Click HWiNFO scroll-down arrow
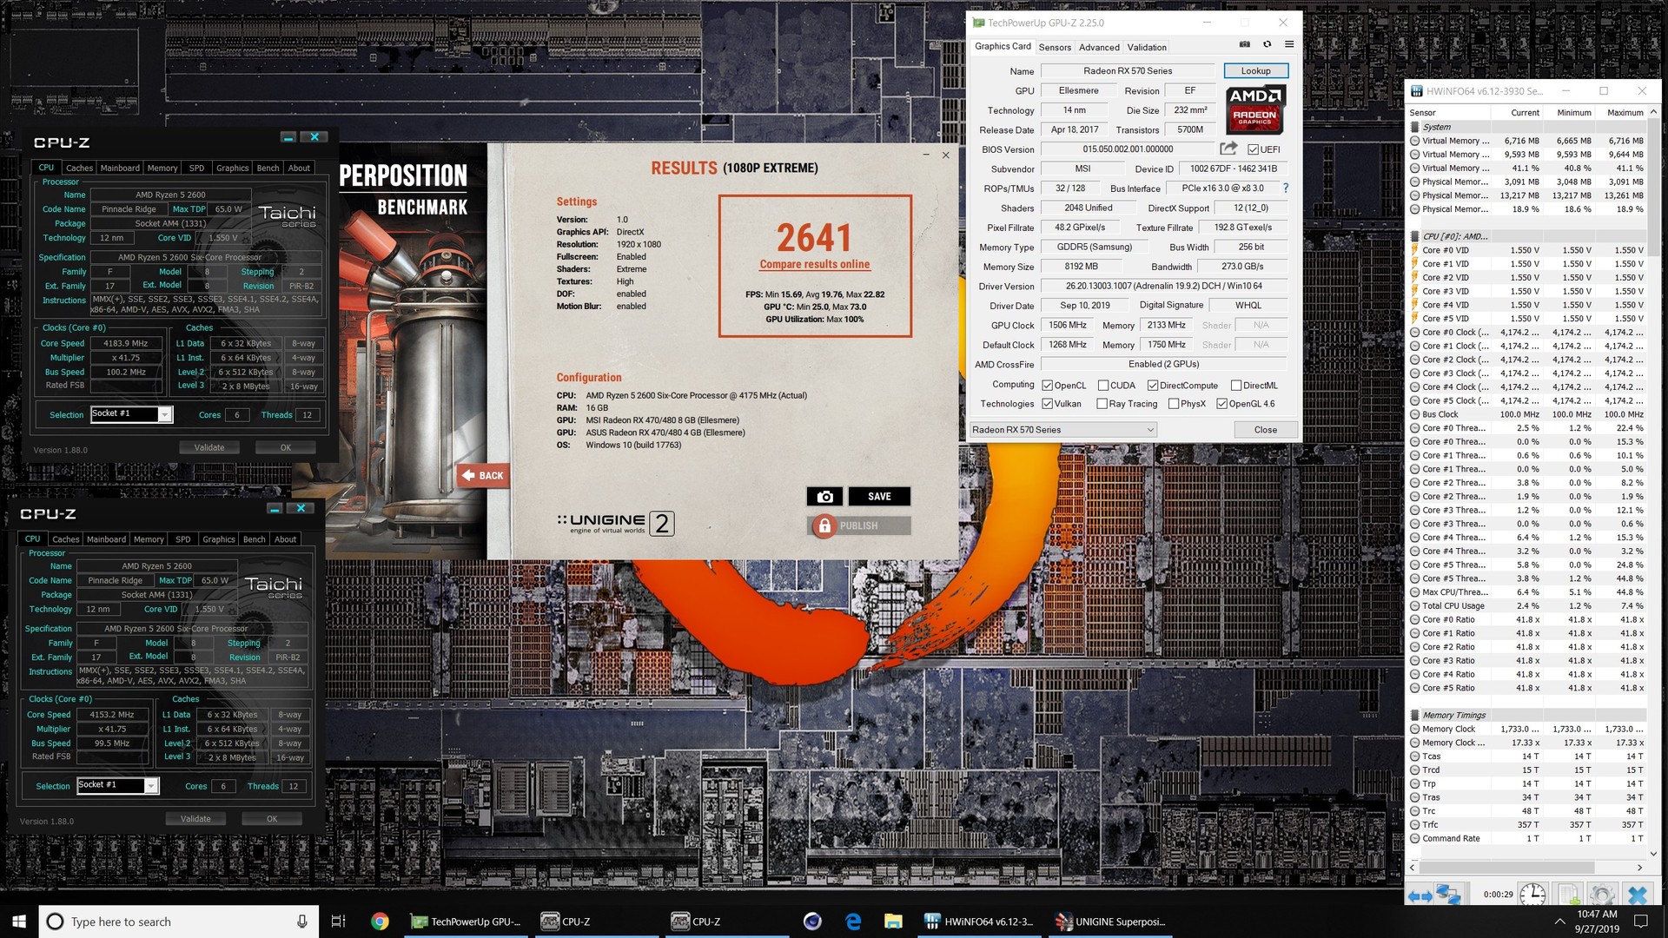The height and width of the screenshot is (938, 1668). coord(1653,854)
